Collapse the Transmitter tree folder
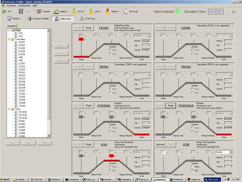The image size is (242, 182). coord(9,39)
